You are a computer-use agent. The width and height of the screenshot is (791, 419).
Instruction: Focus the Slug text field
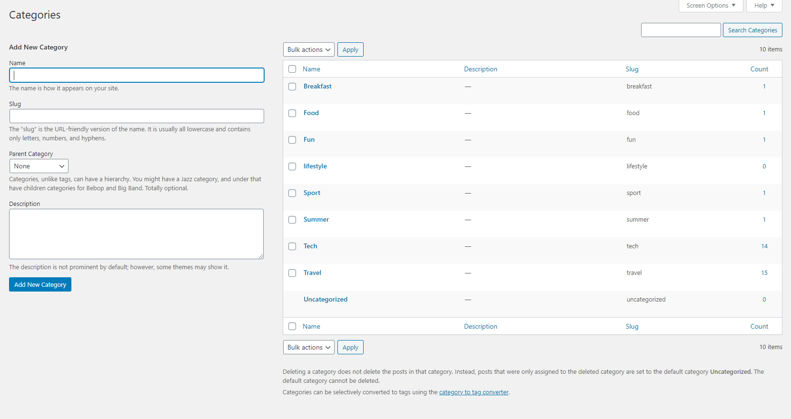[x=137, y=116]
